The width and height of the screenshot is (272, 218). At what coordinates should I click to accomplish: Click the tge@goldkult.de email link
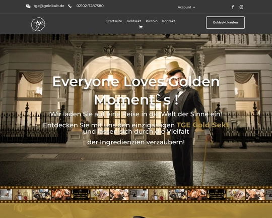click(49, 6)
